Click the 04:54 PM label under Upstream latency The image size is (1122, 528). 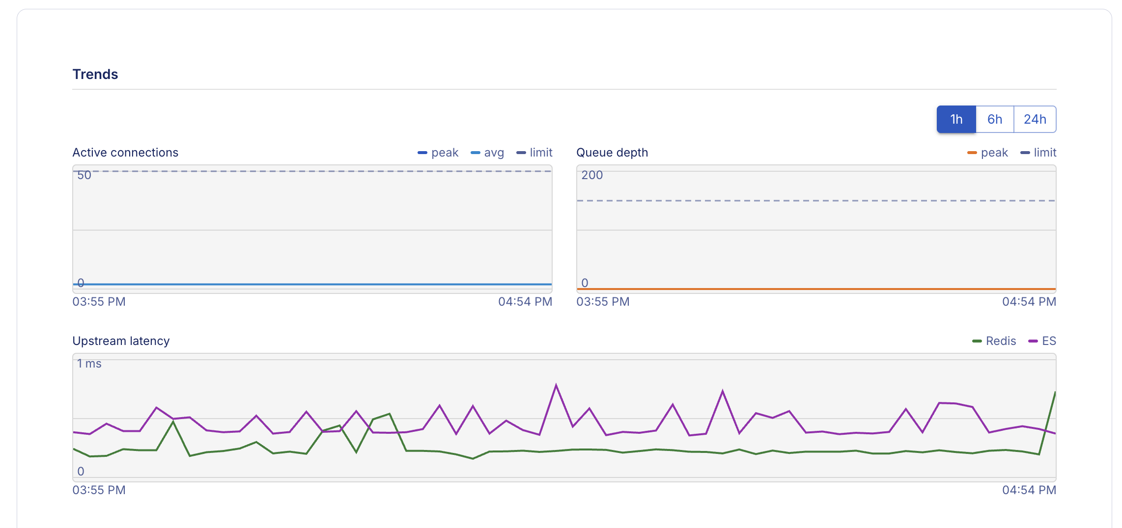1029,490
